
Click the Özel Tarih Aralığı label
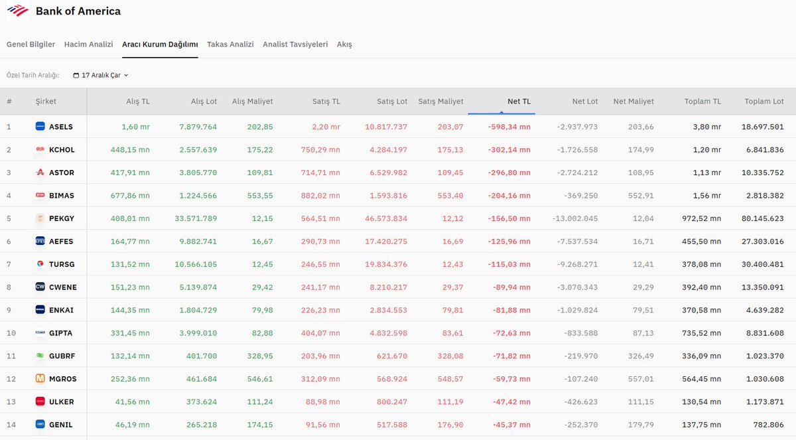33,76
